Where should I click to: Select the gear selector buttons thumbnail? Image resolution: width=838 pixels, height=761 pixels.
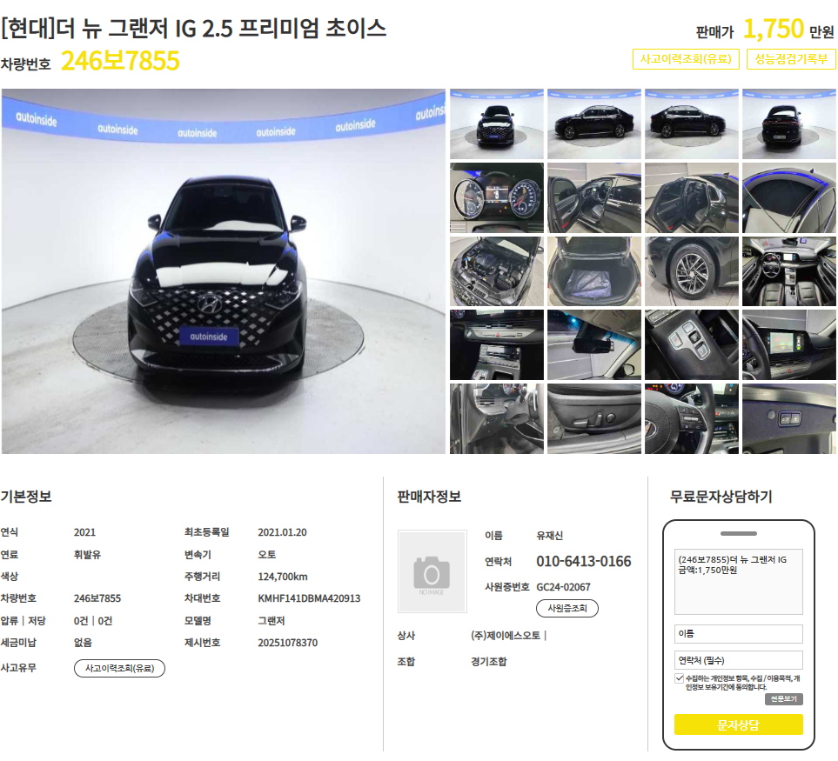[x=692, y=345]
